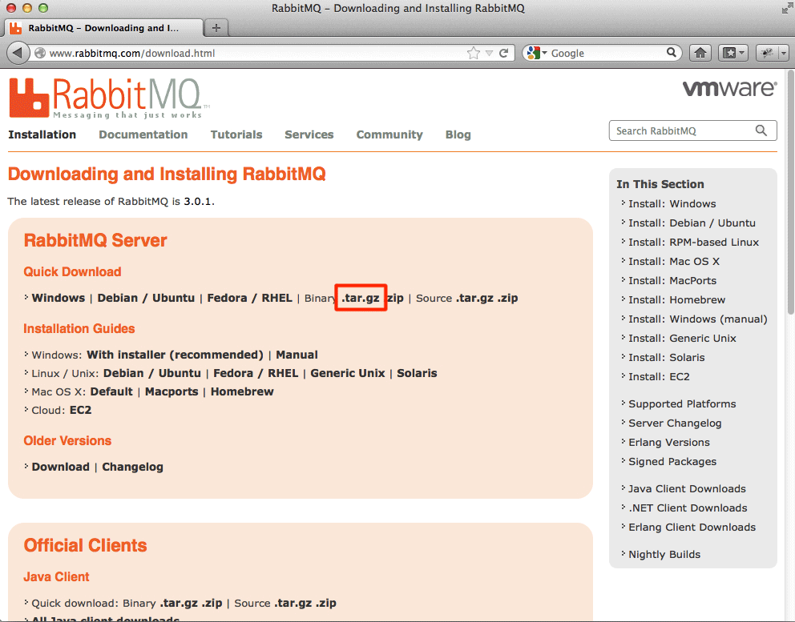Viewport: 795px width, 622px height.
Task: Download the highlighted binary .tar.gz file
Action: click(359, 298)
